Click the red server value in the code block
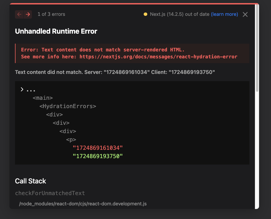Viewport: 271px width, 219px height. pyautogui.click(x=98, y=148)
